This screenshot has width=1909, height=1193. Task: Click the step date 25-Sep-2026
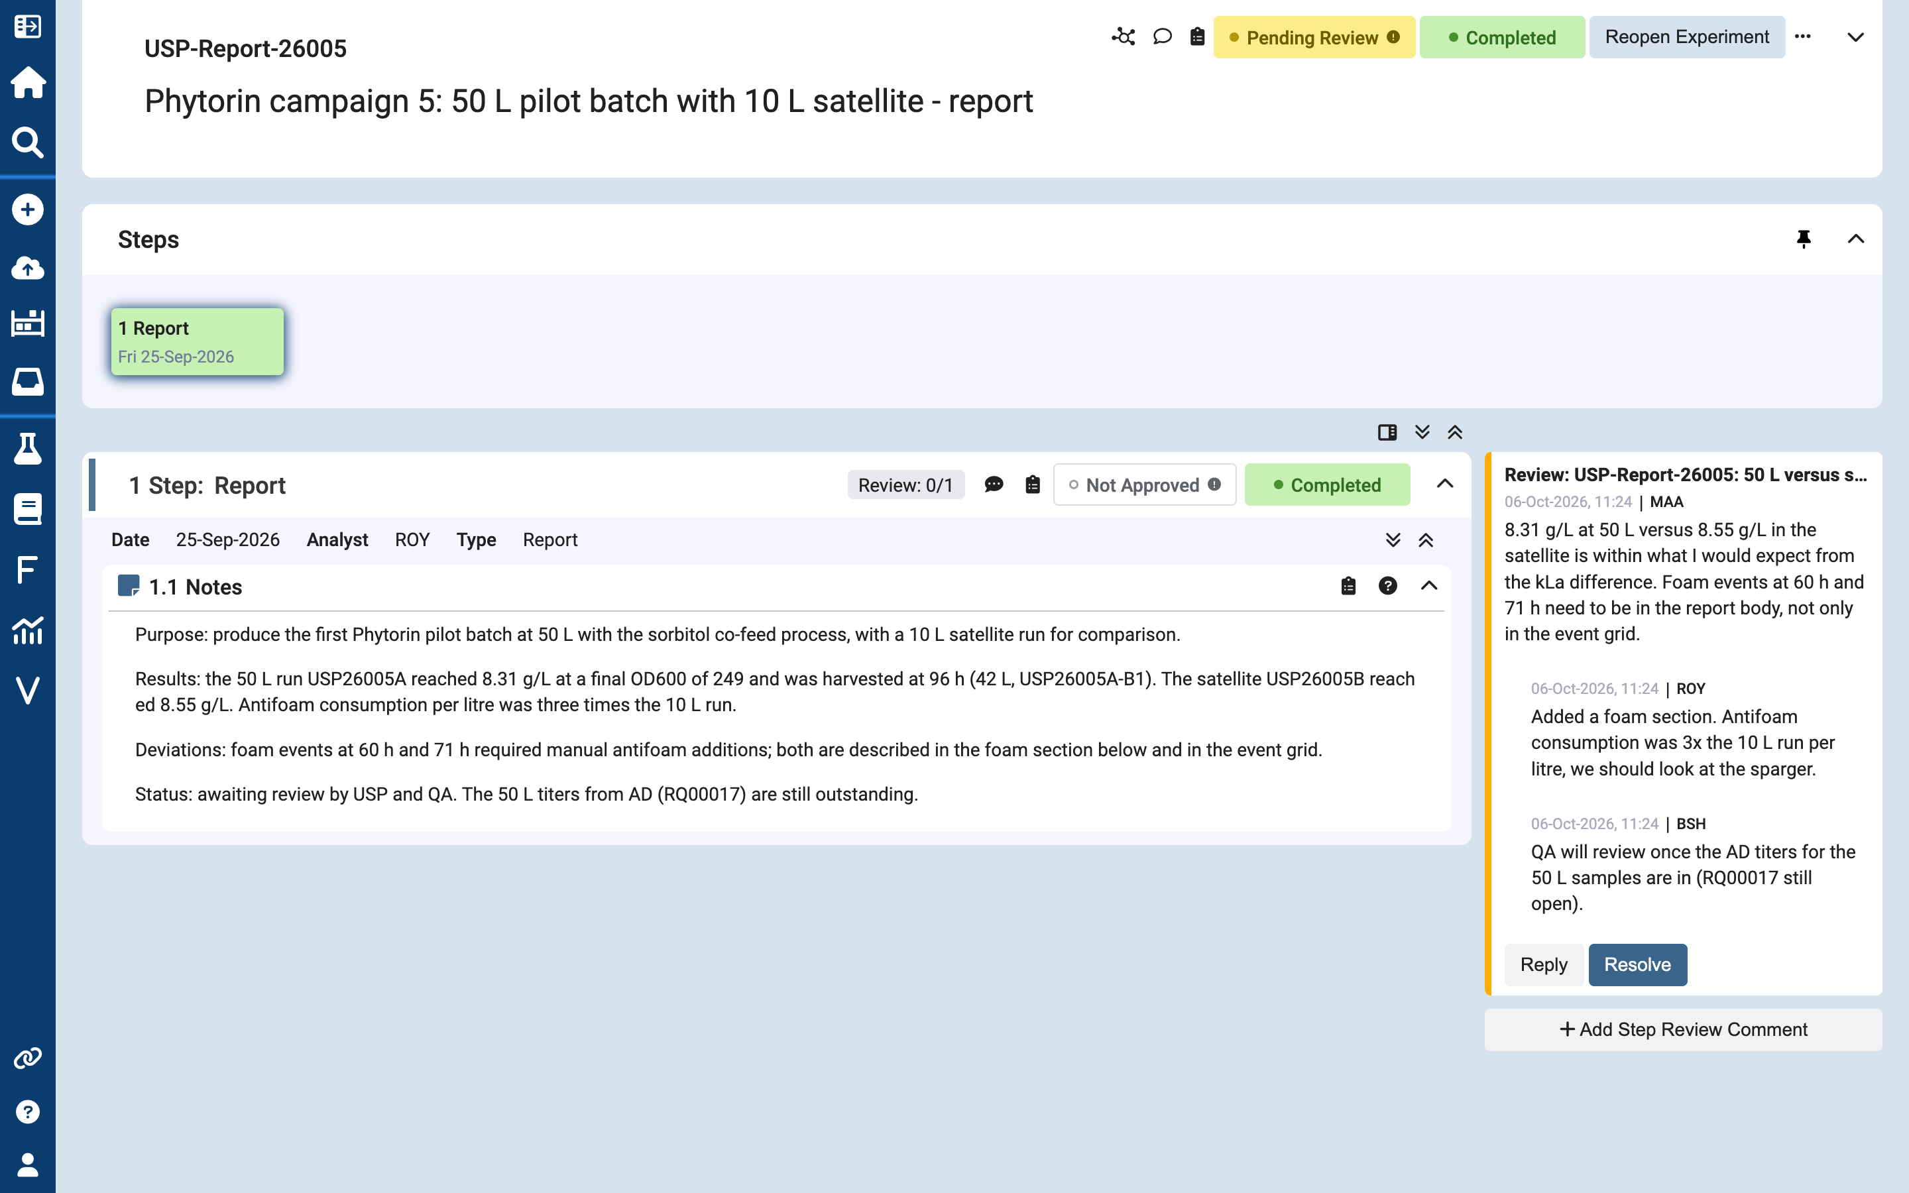coord(227,540)
